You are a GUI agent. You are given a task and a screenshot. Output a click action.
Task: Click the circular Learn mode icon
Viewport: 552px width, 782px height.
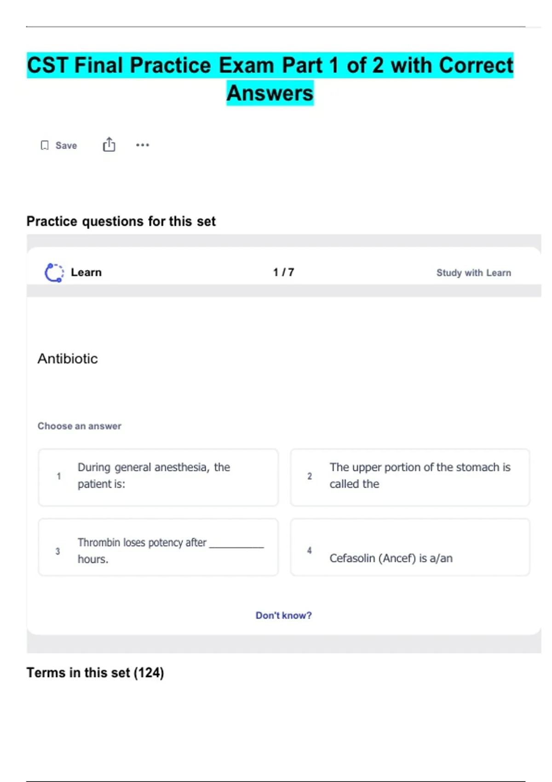54,272
